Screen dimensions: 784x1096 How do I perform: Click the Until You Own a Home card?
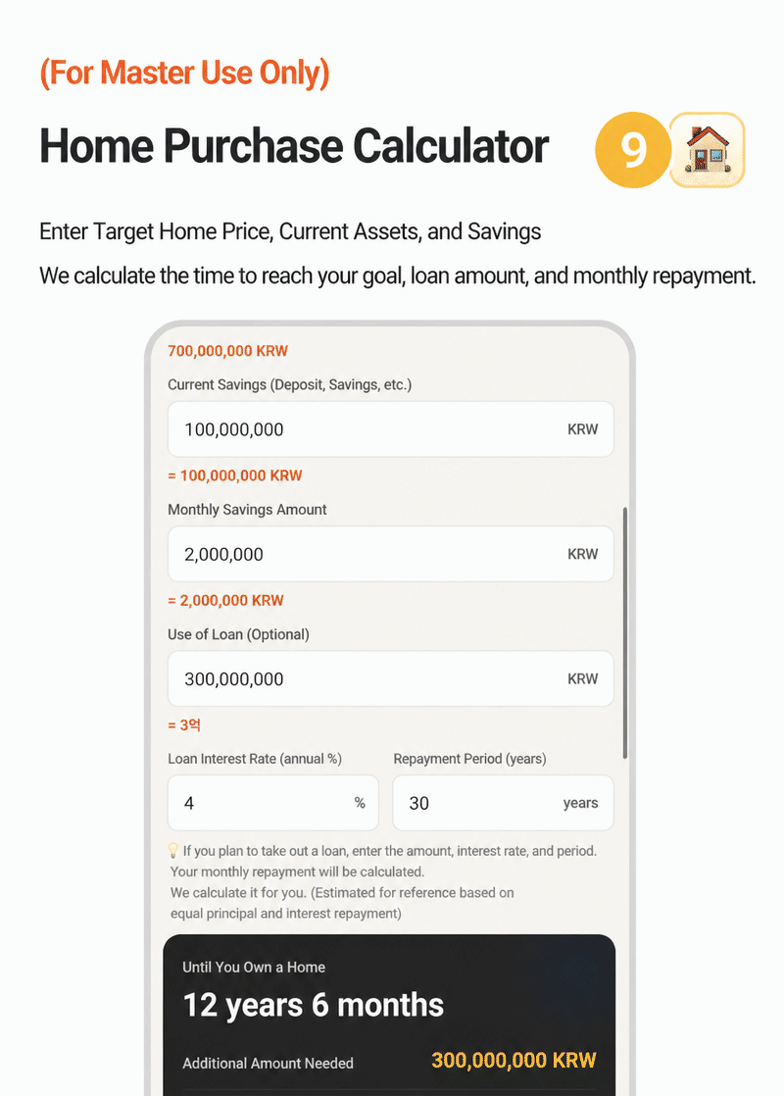(x=389, y=1015)
